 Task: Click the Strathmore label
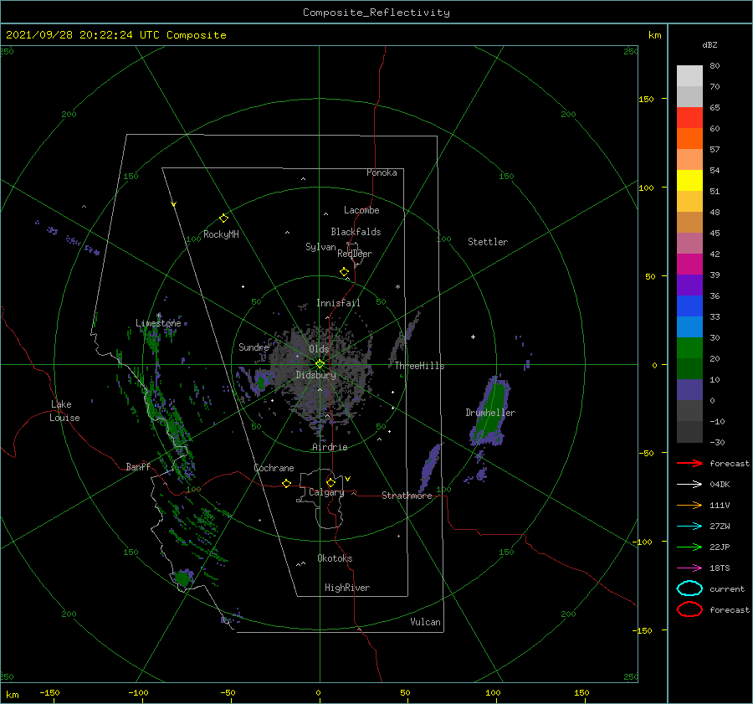[x=407, y=496]
